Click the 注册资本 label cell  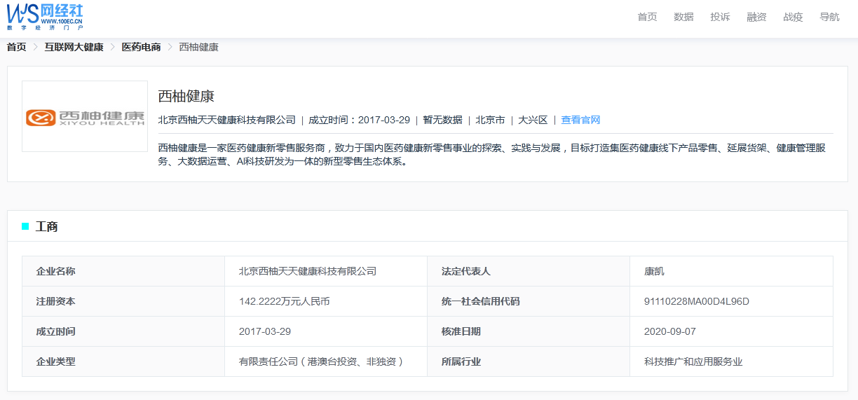(x=123, y=301)
